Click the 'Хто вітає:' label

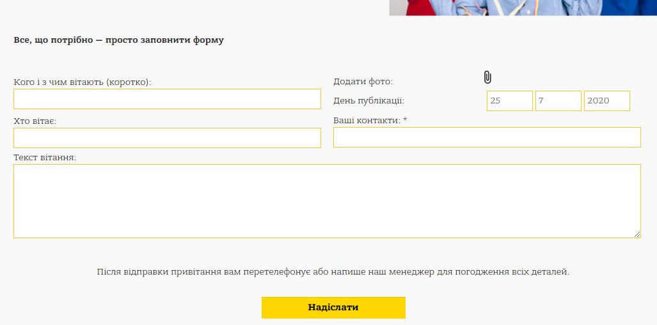click(35, 121)
